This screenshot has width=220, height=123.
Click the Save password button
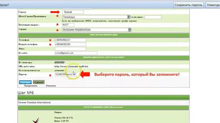pyautogui.click(x=188, y=5)
